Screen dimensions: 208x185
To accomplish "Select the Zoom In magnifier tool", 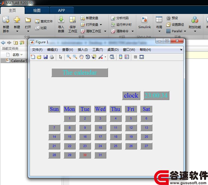I will [69, 57].
